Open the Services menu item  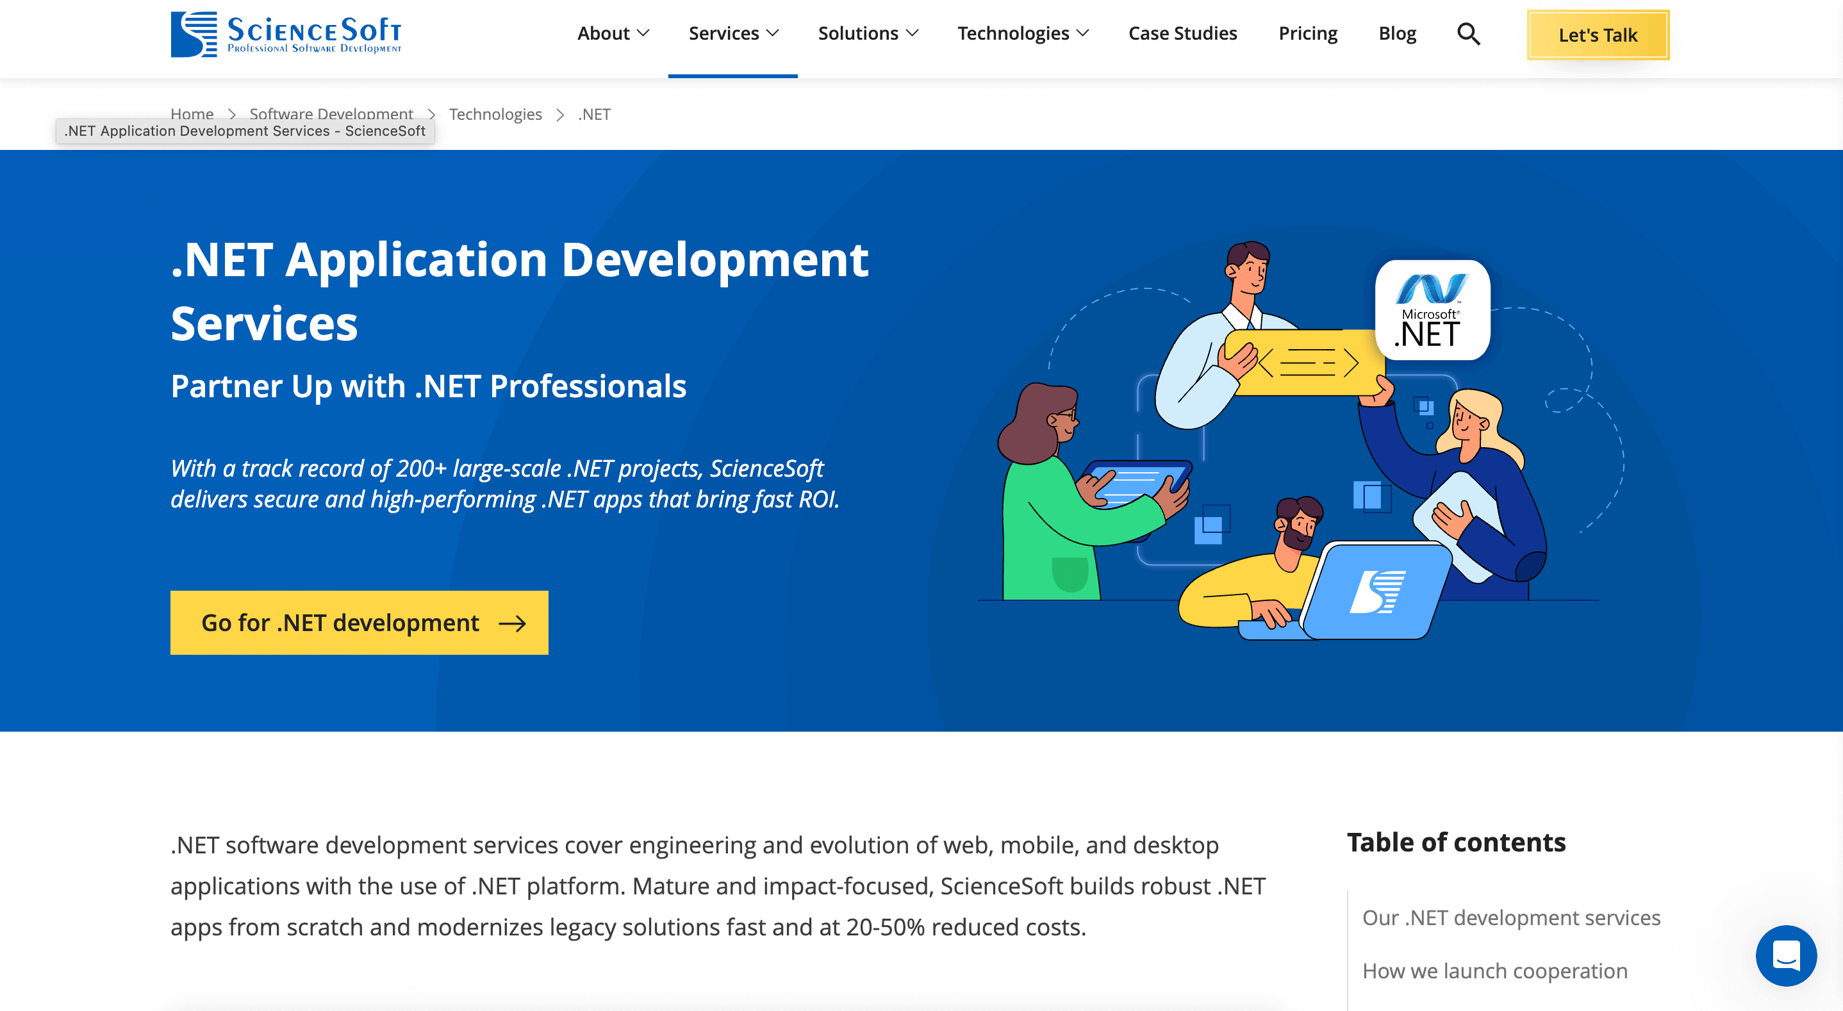click(x=733, y=33)
